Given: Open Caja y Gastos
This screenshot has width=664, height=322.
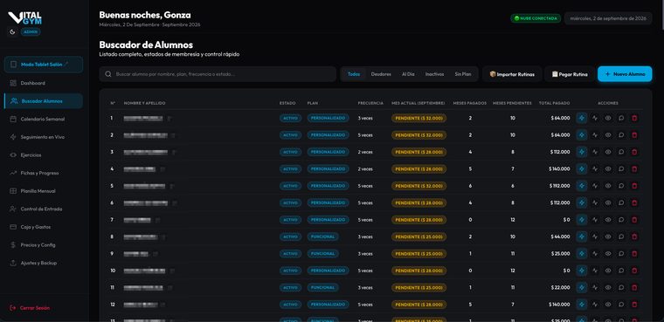Looking at the screenshot, I should click(44, 227).
